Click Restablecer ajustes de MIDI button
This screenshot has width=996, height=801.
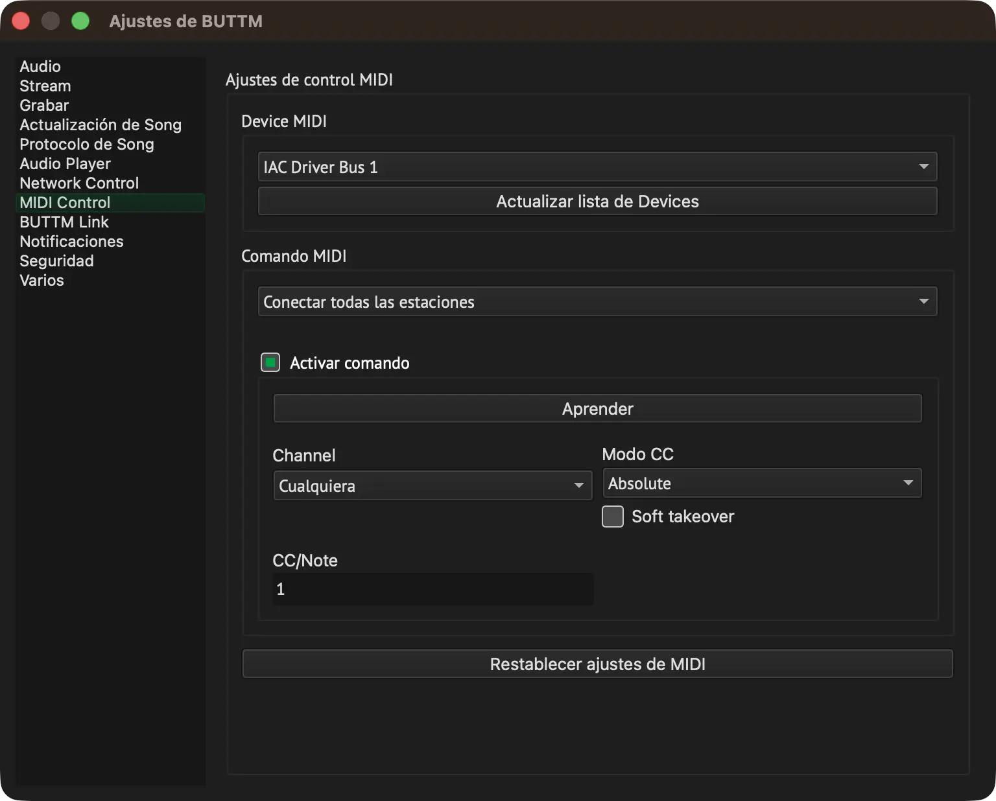coord(597,664)
